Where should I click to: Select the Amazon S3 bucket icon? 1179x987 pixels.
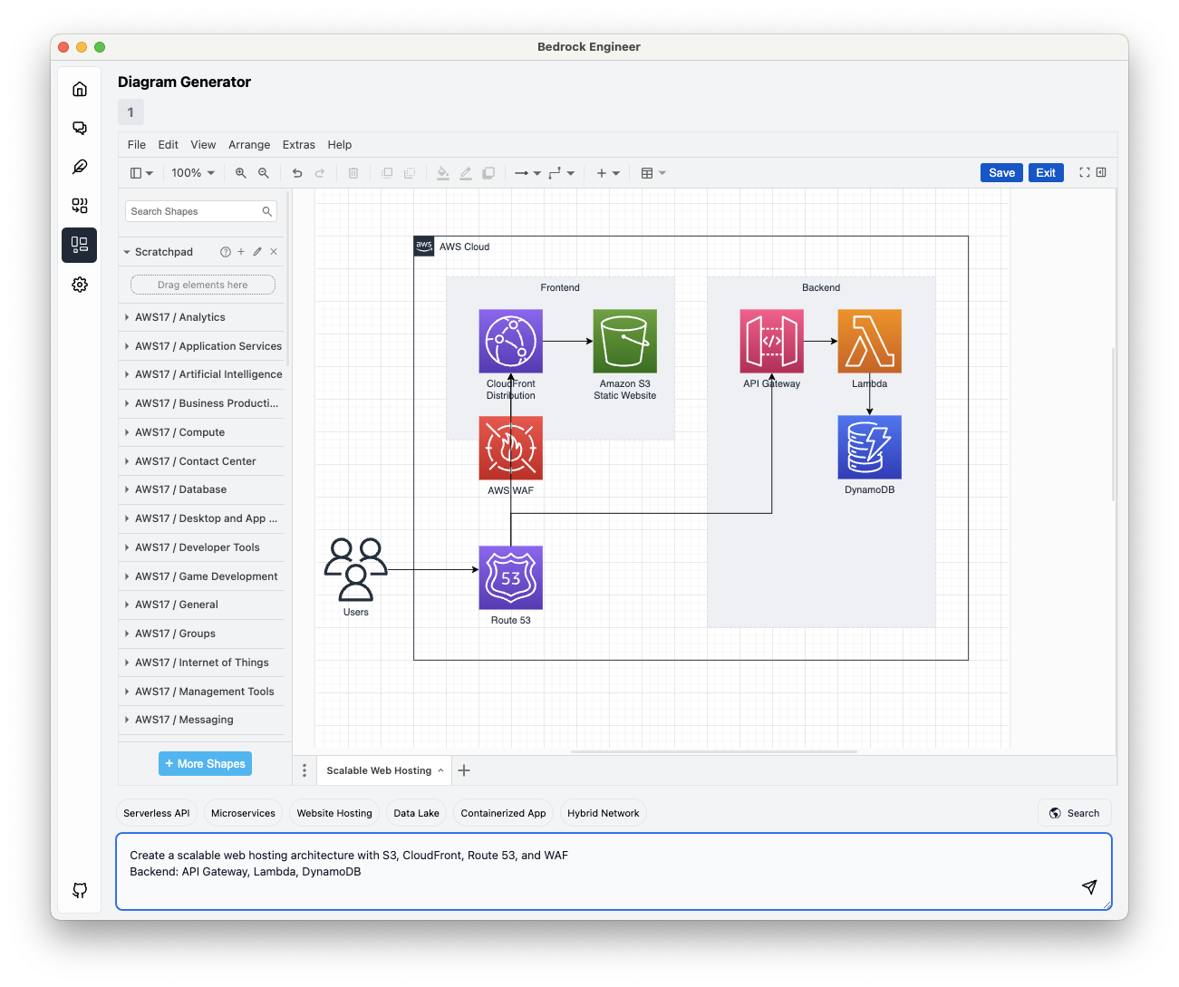point(625,341)
